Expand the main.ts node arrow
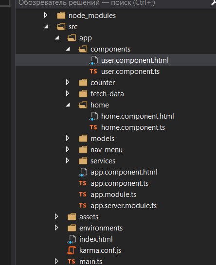This screenshot has height=265, width=216. tap(56, 261)
